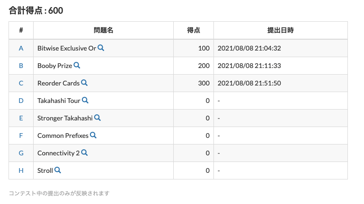The image size is (364, 204).
Task: Click the timestamp 2021/08/08 21:04:32
Action: tap(249, 48)
